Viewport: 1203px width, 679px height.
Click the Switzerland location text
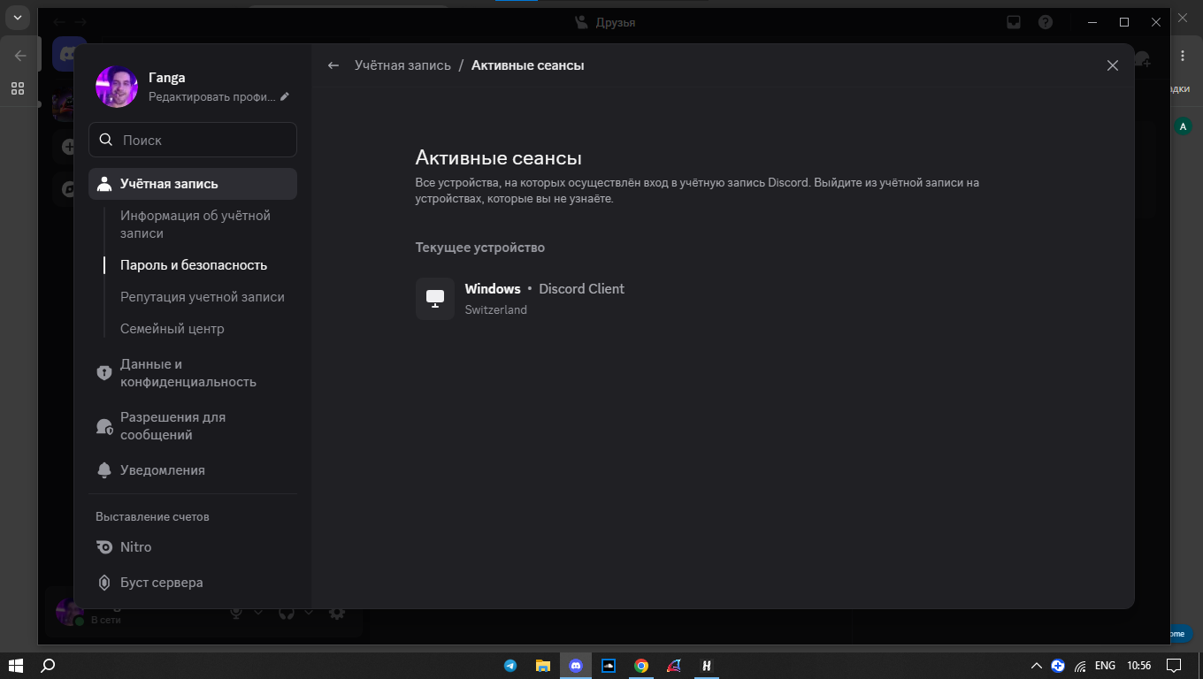pyautogui.click(x=496, y=310)
